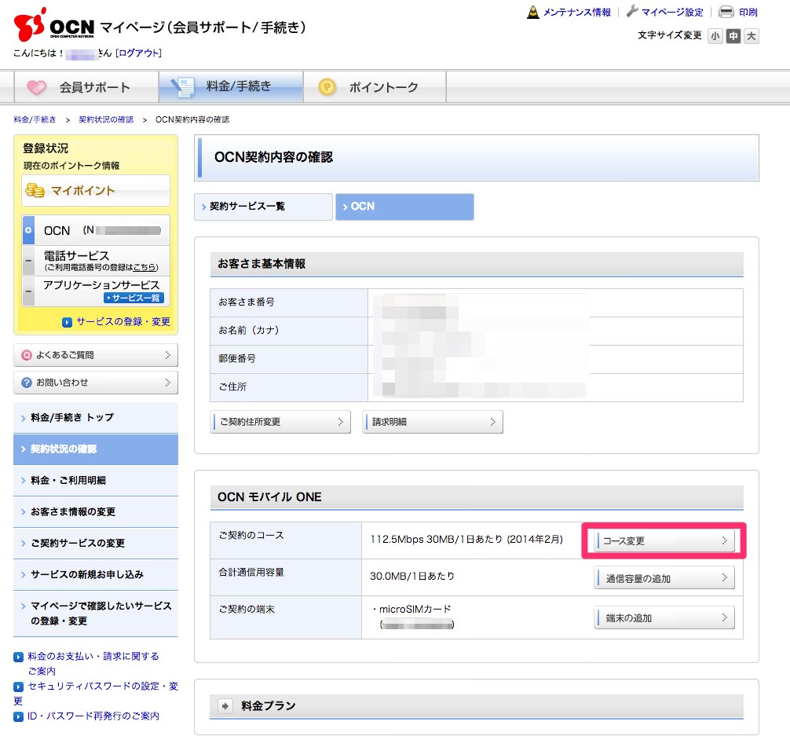Open the 料金/手続き tab
Screen dimensions: 790x740
tap(231, 86)
